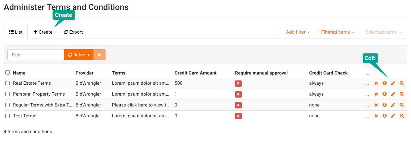The image size is (411, 149).
Task: Click edit pencil icon for Real Estate Terms
Action: 393,83
